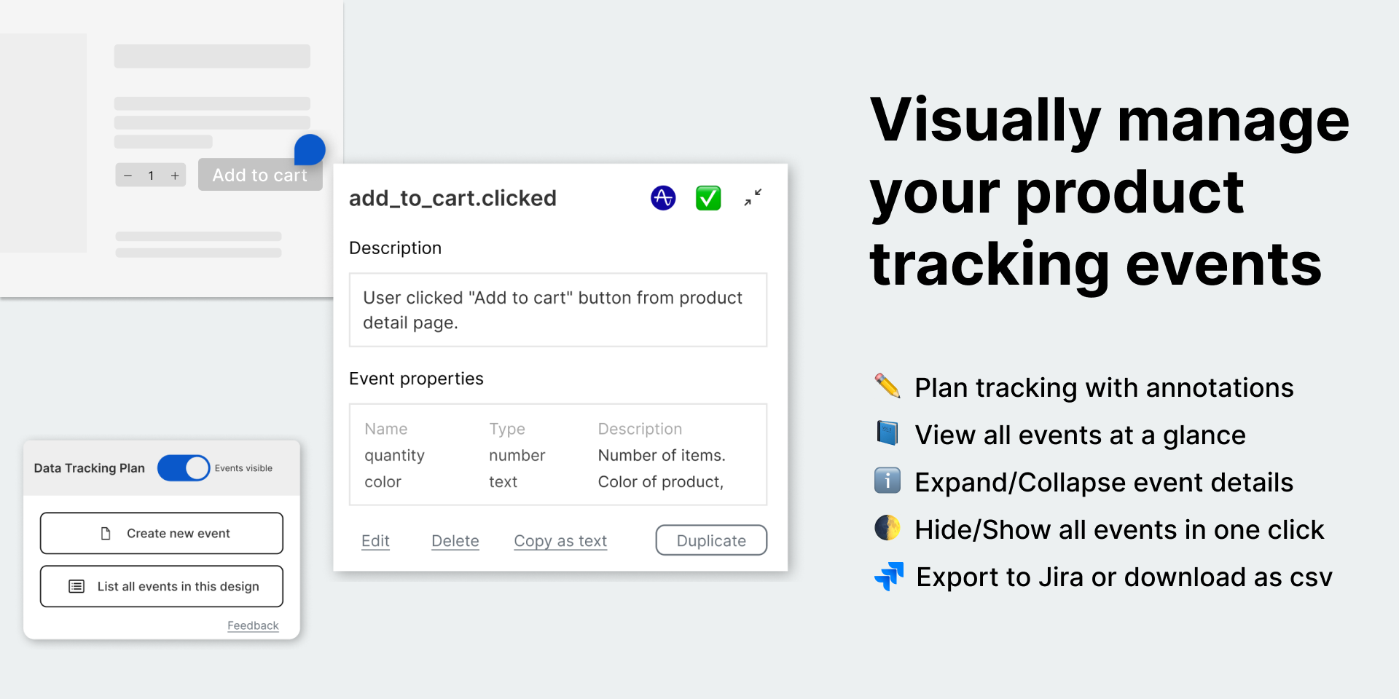
Task: Click the Duplicate button
Action: tap(710, 540)
